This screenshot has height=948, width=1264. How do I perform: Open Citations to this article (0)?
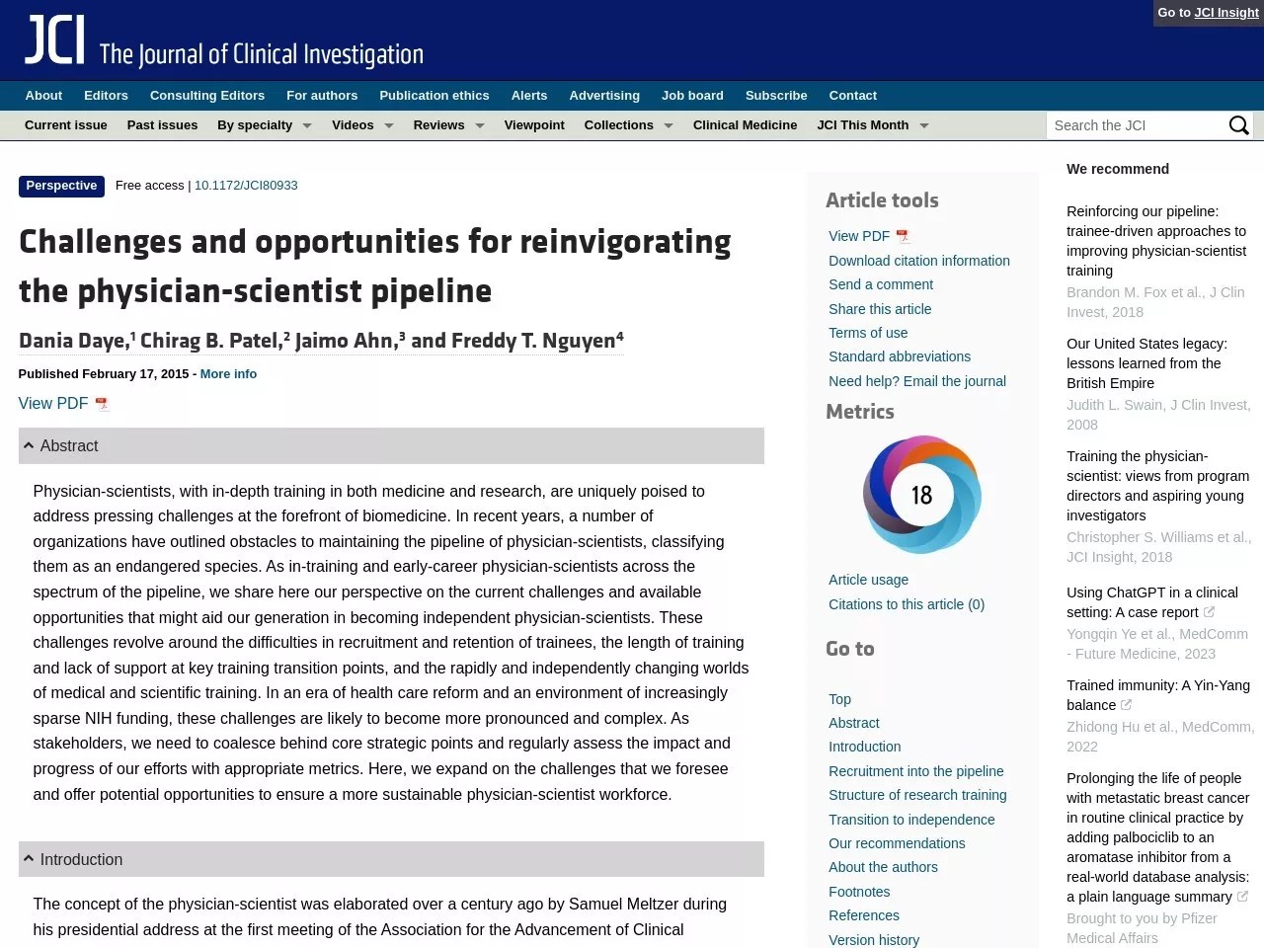click(907, 604)
